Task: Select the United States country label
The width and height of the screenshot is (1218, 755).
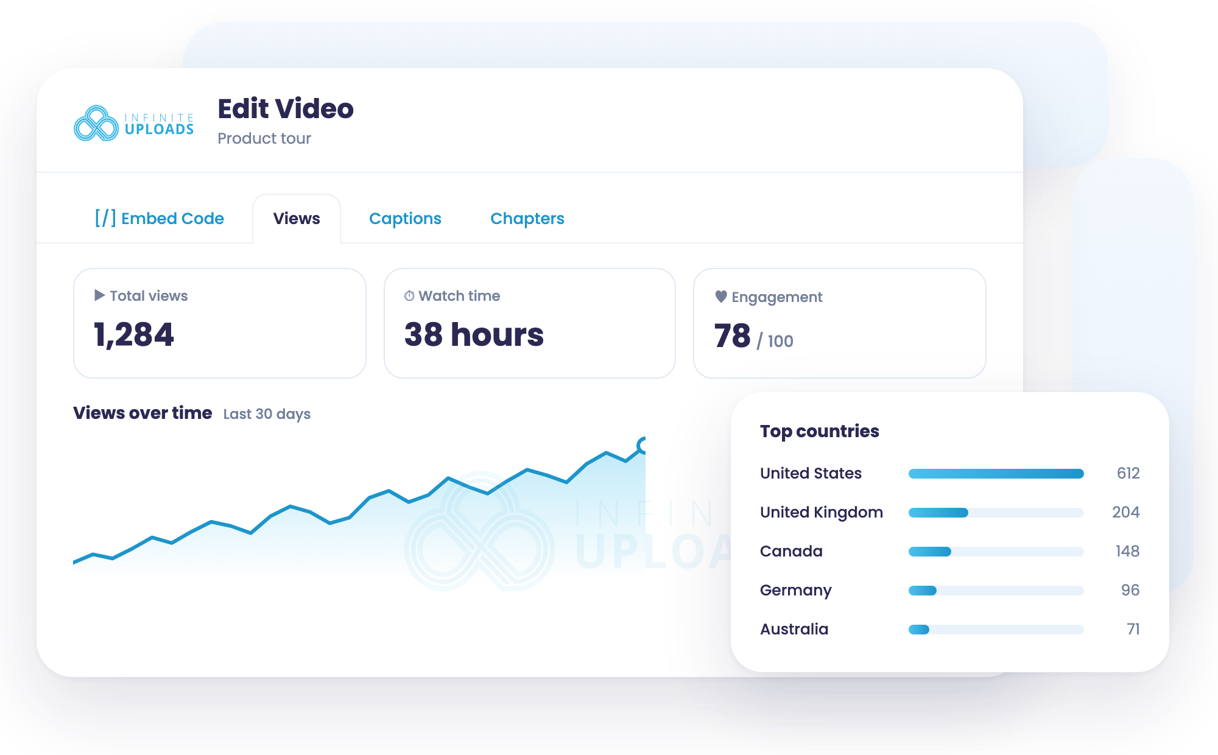Action: tap(811, 473)
